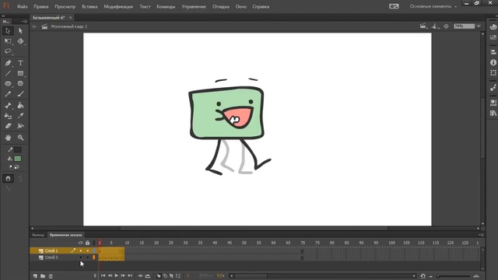Go to first frame button
Image resolution: width=498 pixels, height=280 pixels.
pos(103,276)
